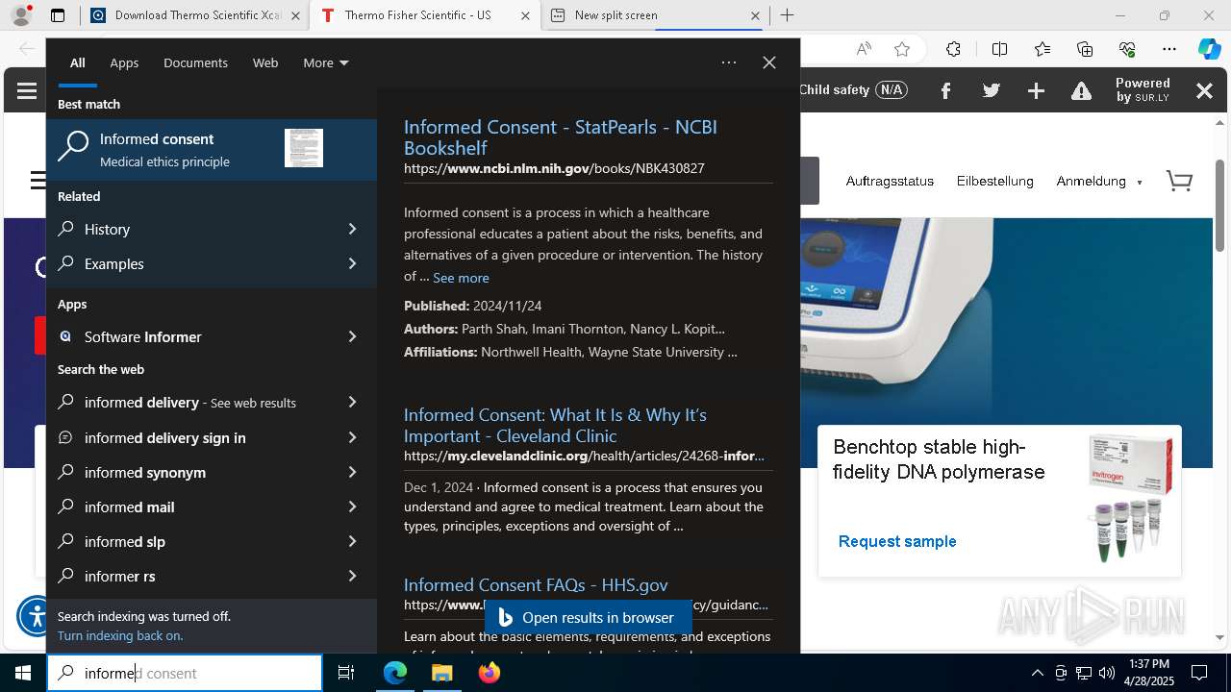Image resolution: width=1231 pixels, height=692 pixels.
Task: Close the Windows search panel
Action: pos(769,62)
